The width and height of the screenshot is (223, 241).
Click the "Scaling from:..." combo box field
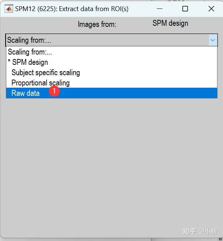coord(107,40)
